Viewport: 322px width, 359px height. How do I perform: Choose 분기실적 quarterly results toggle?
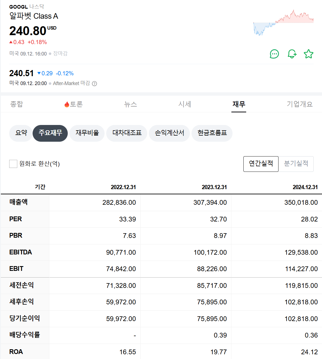tap(296, 164)
